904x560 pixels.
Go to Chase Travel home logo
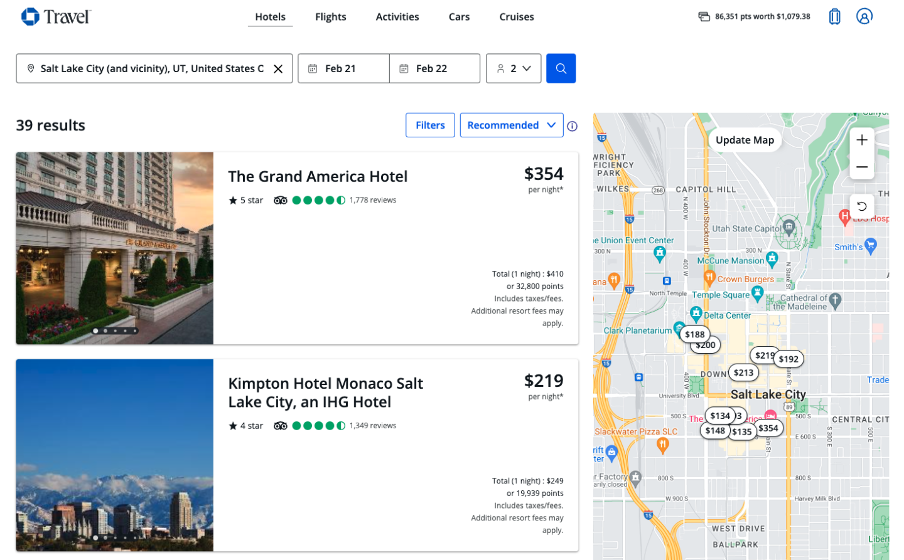56,16
